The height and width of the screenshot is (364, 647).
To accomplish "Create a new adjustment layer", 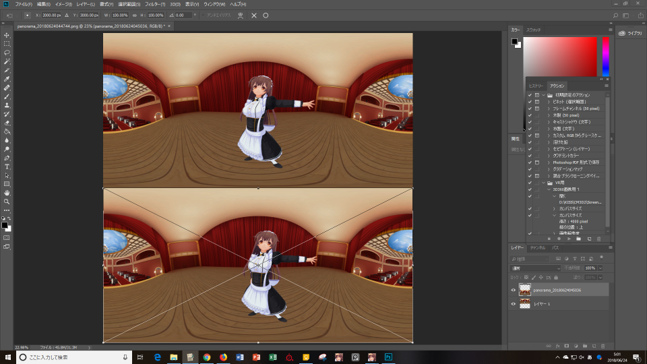I will 576,346.
